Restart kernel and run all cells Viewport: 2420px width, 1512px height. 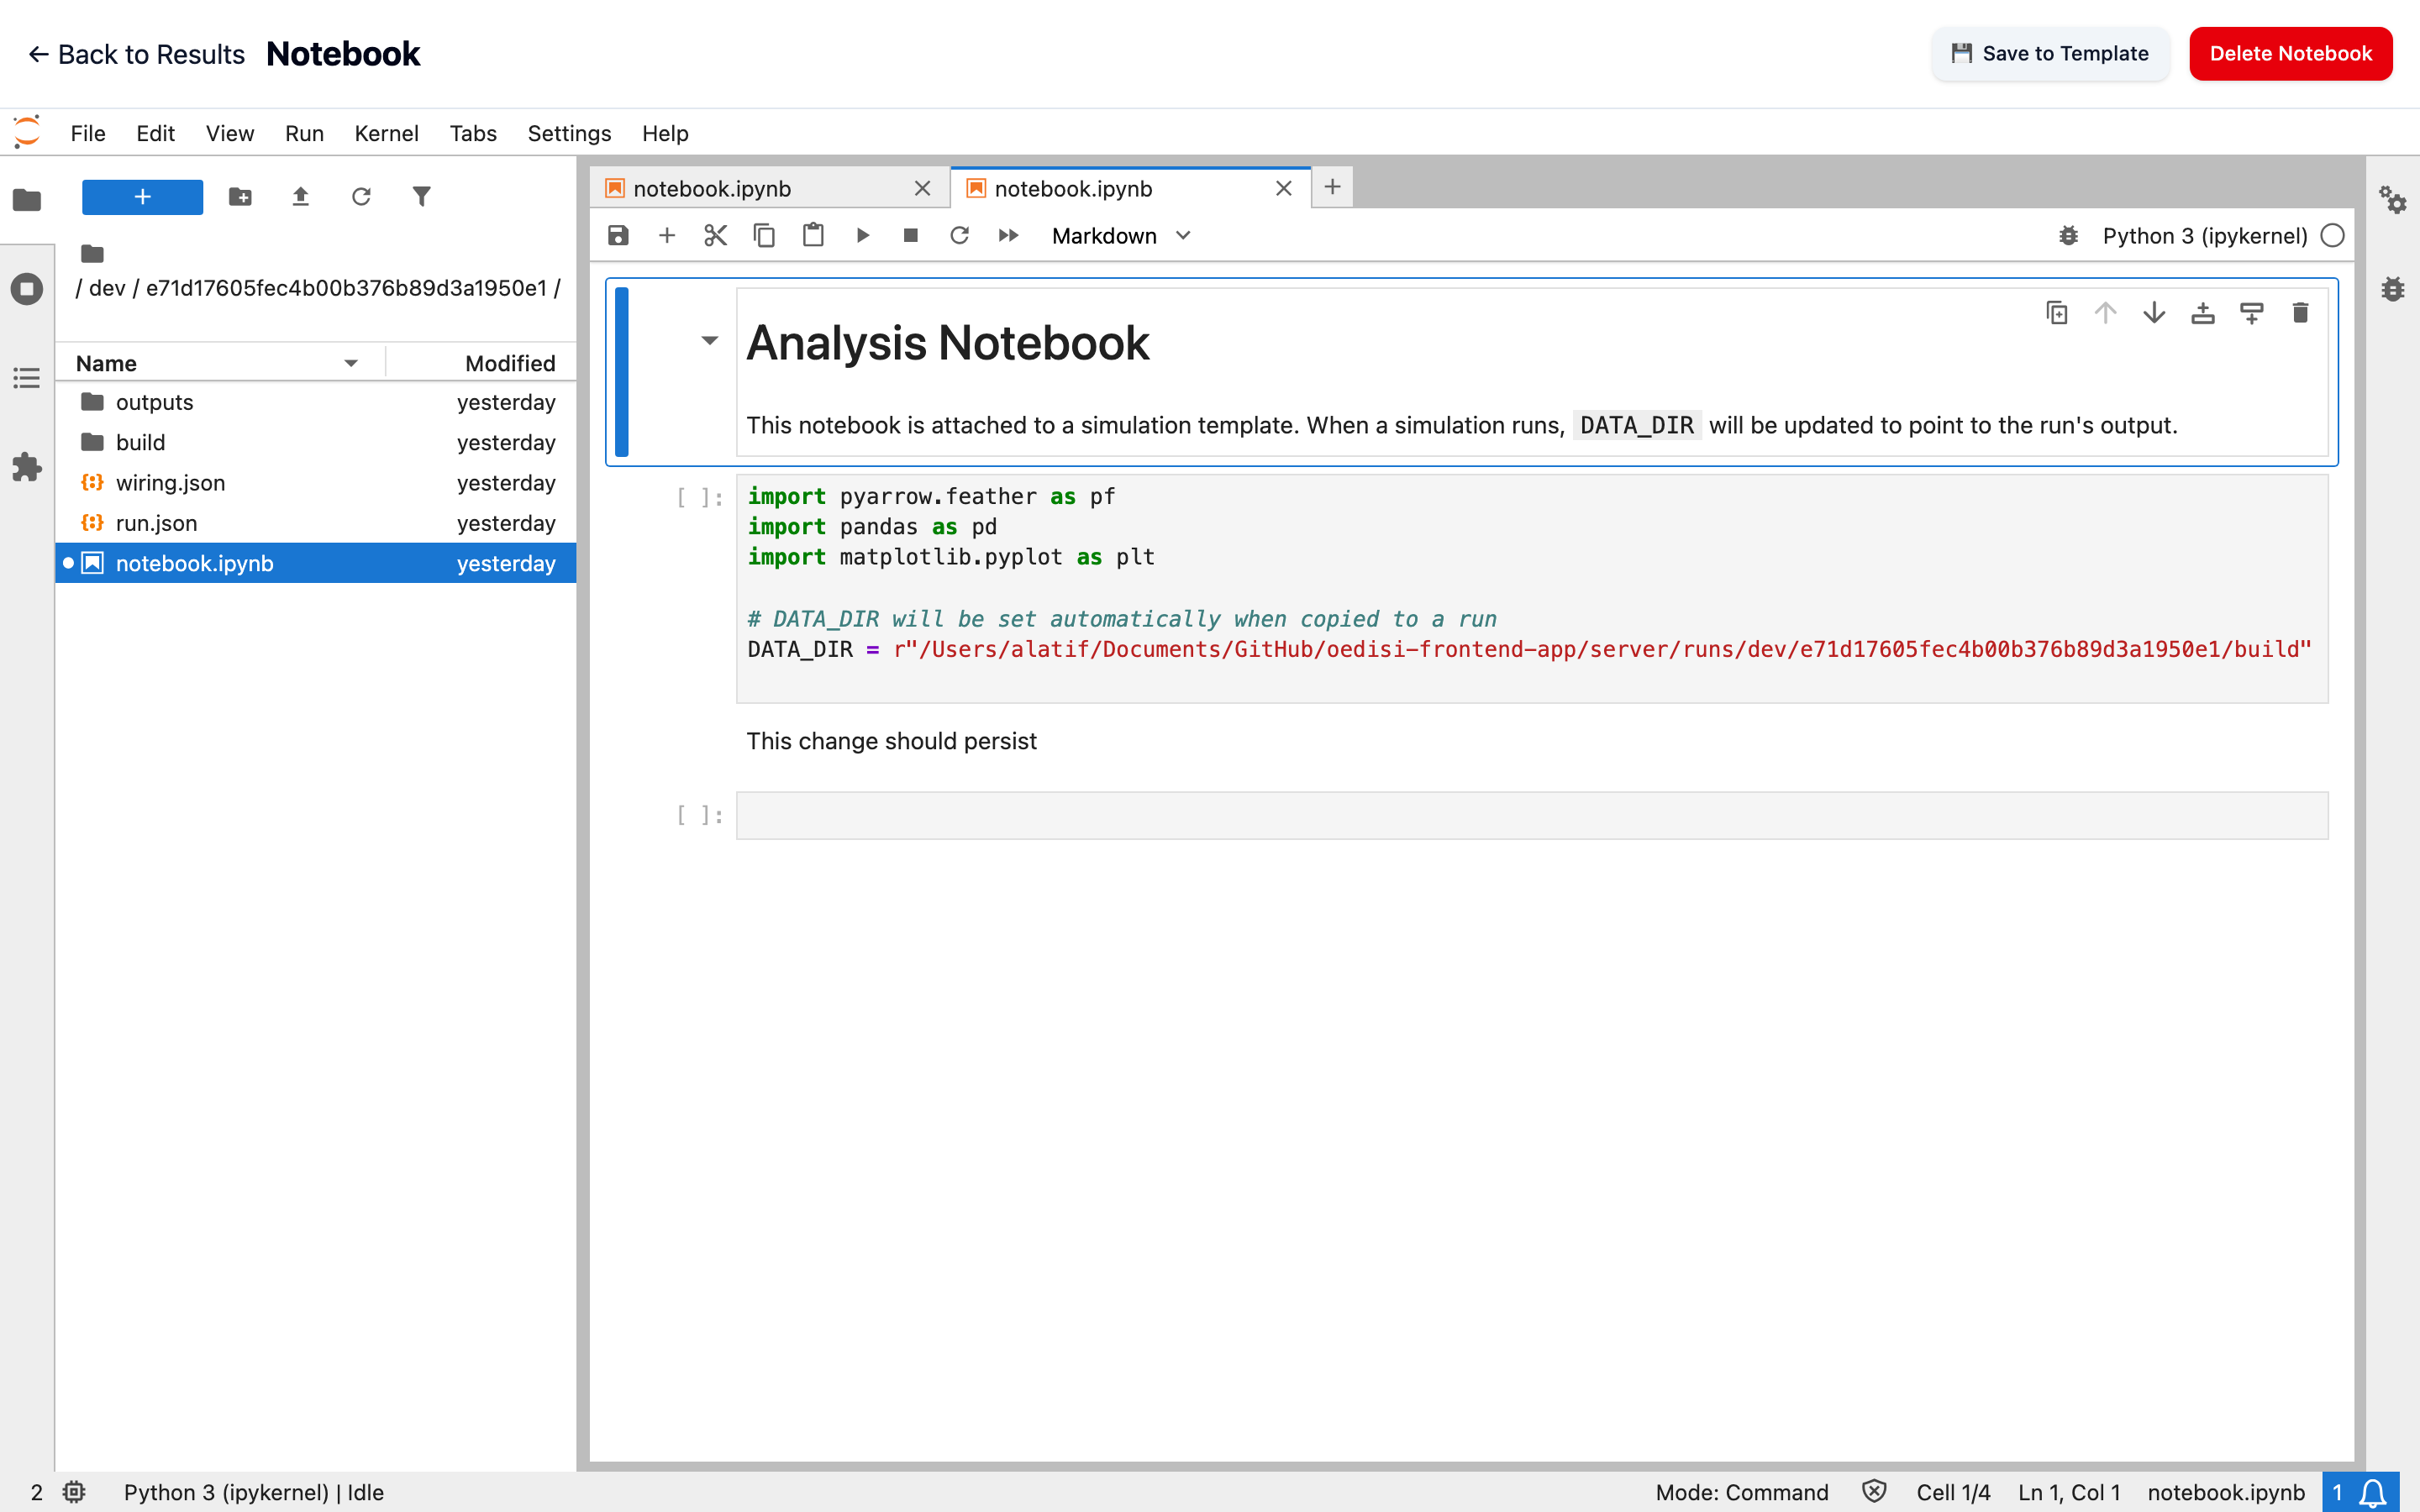(1008, 236)
